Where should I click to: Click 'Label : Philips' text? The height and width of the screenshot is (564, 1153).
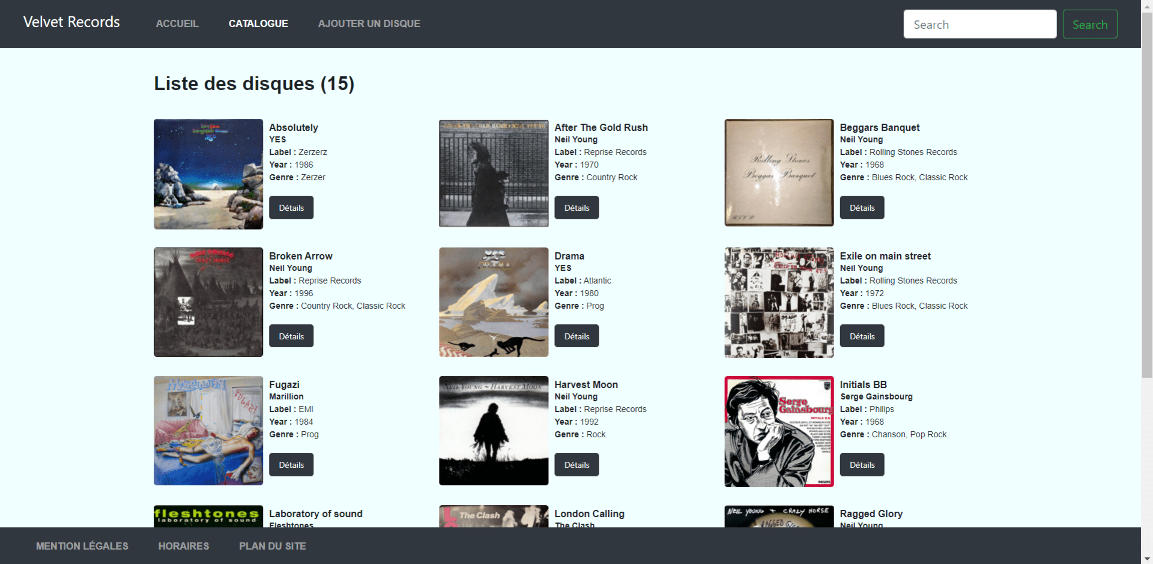point(867,409)
